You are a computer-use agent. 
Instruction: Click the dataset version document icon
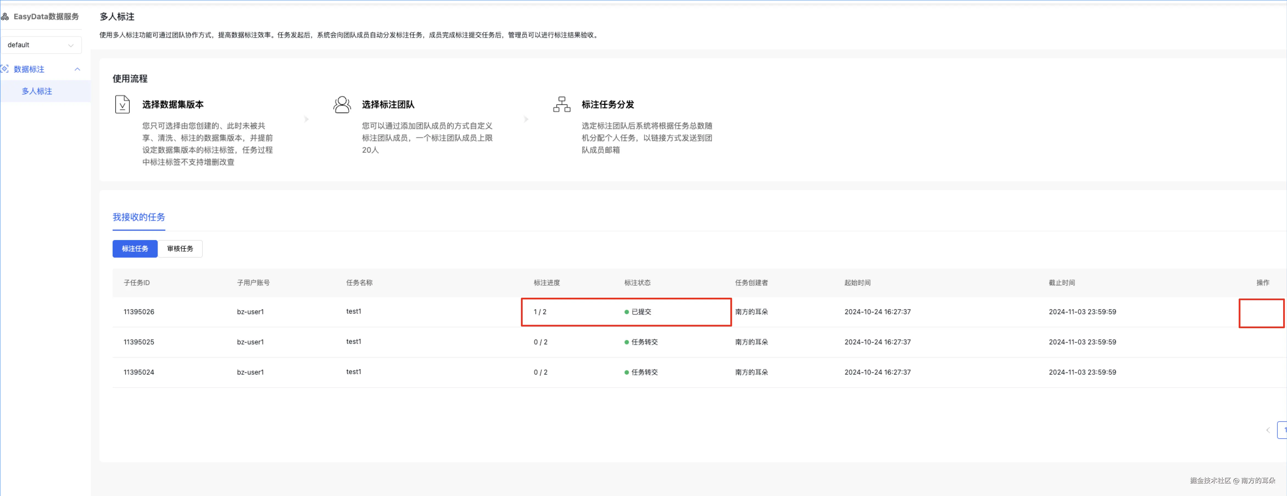click(122, 104)
